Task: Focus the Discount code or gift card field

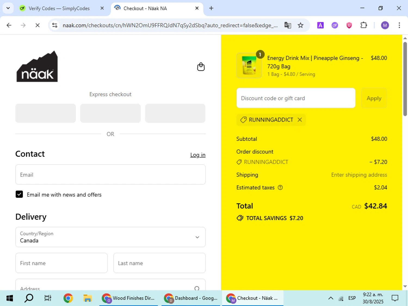Action: point(296,98)
